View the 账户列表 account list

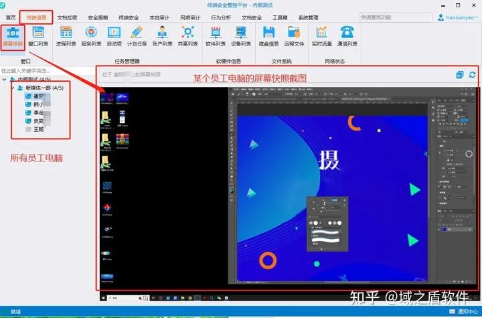[163, 35]
